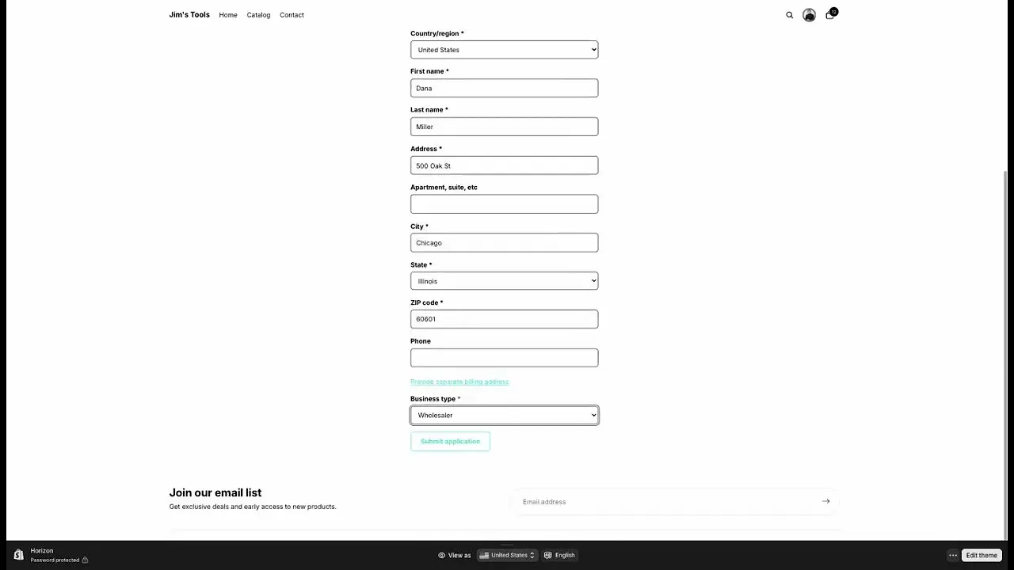Click Provide separate billing address link
1014x570 pixels.
(459, 382)
